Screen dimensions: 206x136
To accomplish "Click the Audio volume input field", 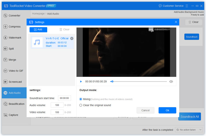I will [57, 105].
